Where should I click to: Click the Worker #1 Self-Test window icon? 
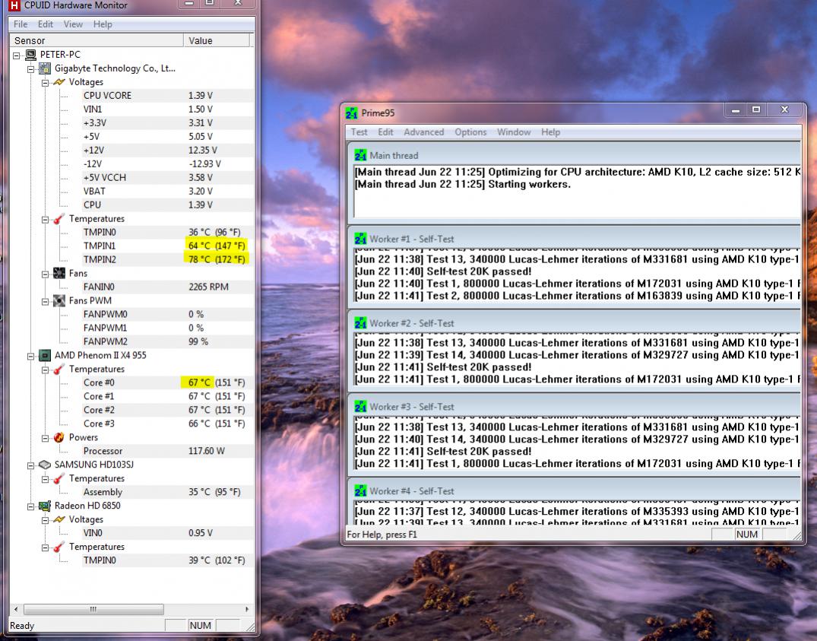click(x=360, y=239)
